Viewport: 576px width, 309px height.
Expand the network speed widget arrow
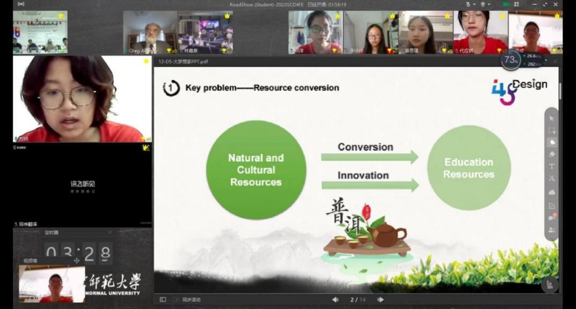coord(546,60)
